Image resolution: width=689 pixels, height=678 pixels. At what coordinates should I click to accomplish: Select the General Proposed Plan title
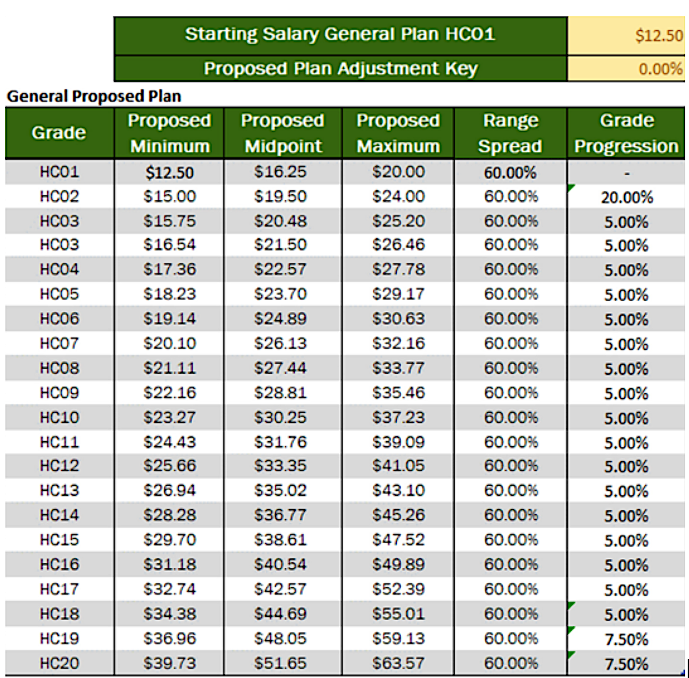[94, 97]
